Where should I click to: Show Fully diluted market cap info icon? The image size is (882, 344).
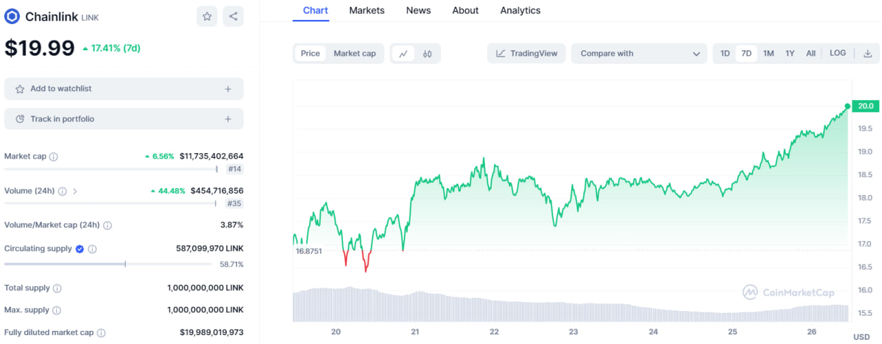101,333
